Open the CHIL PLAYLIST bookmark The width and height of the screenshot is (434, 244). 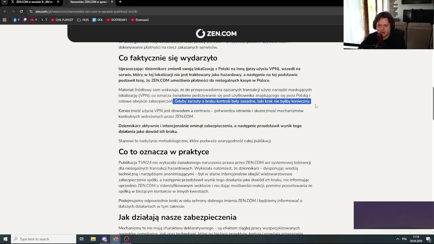(62, 20)
